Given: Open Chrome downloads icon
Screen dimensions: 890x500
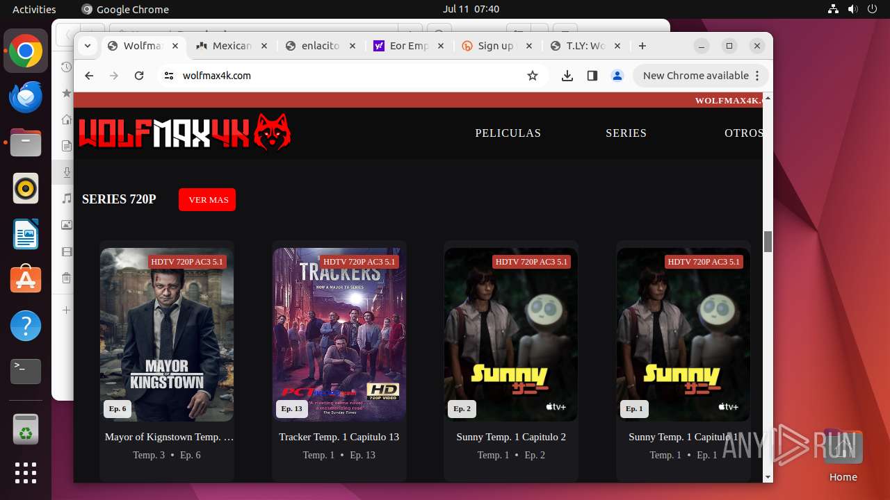Looking at the screenshot, I should pos(567,76).
